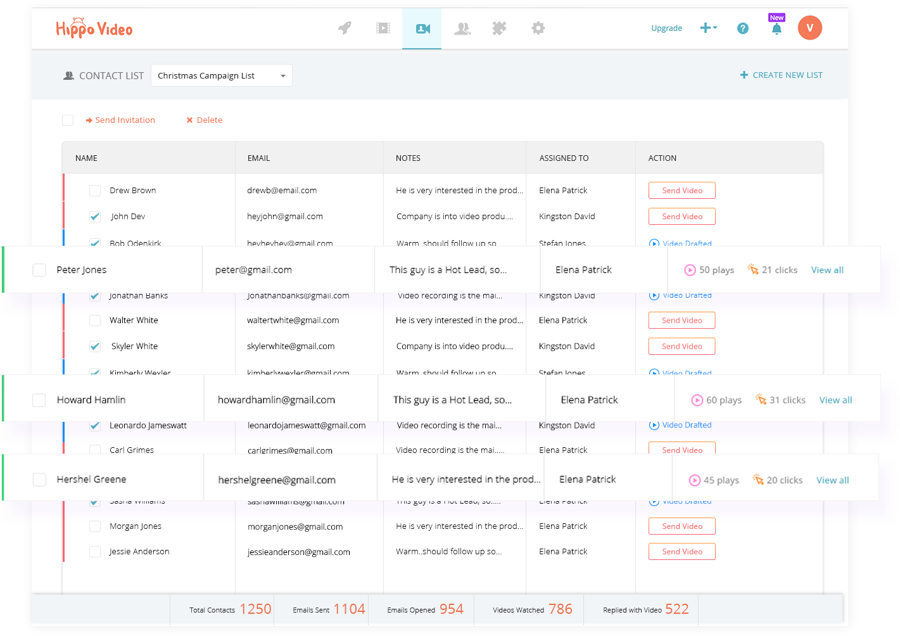Click View all for Peter Jones
Image resolution: width=900 pixels, height=636 pixels.
[827, 270]
